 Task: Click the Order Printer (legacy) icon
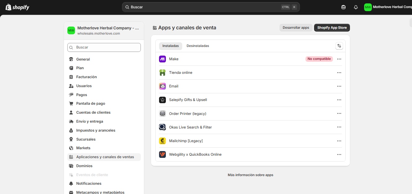162,114
